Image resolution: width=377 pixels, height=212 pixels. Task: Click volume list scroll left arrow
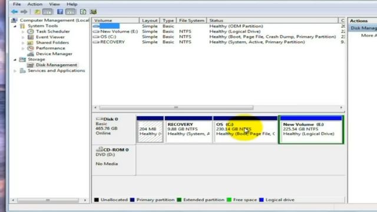[x=95, y=107]
